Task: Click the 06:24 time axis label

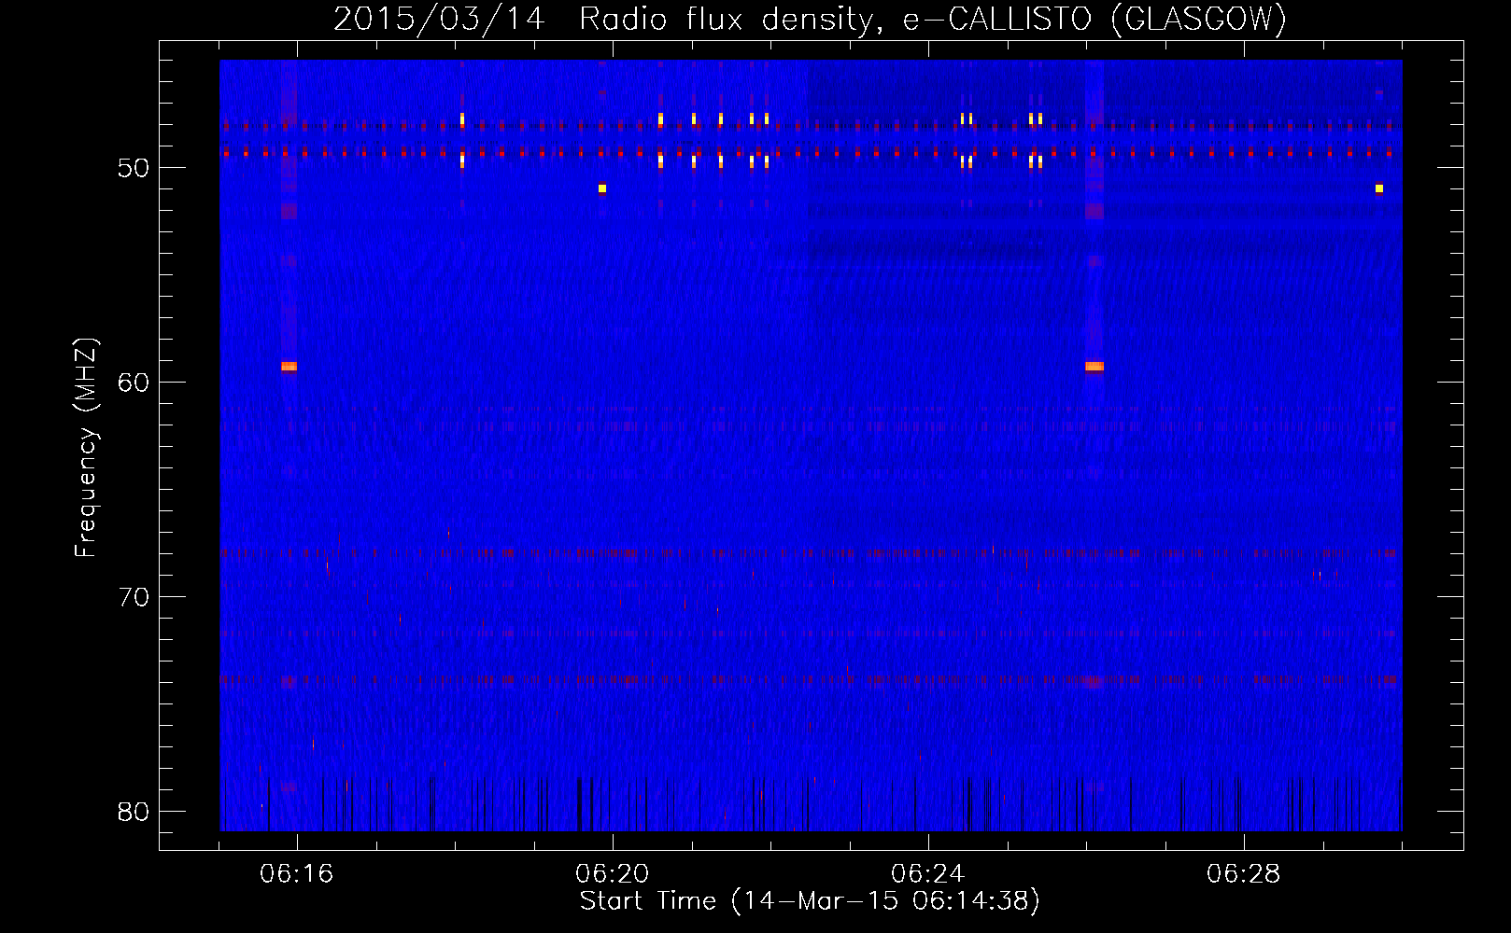Action: click(x=928, y=874)
